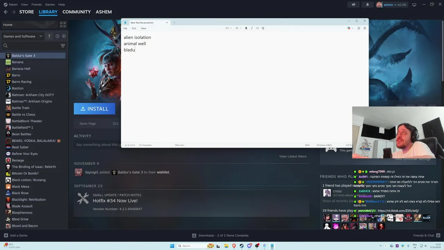Insert a link using Notepad toolbar
Screen dimensions: 444x250
(257, 28)
